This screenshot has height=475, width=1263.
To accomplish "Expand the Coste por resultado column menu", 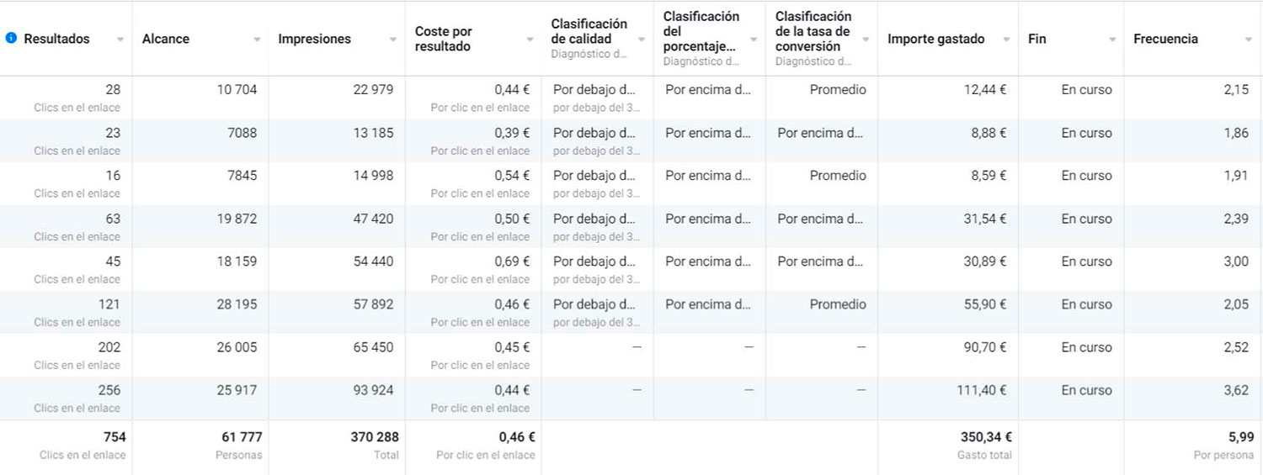I will (x=530, y=40).
